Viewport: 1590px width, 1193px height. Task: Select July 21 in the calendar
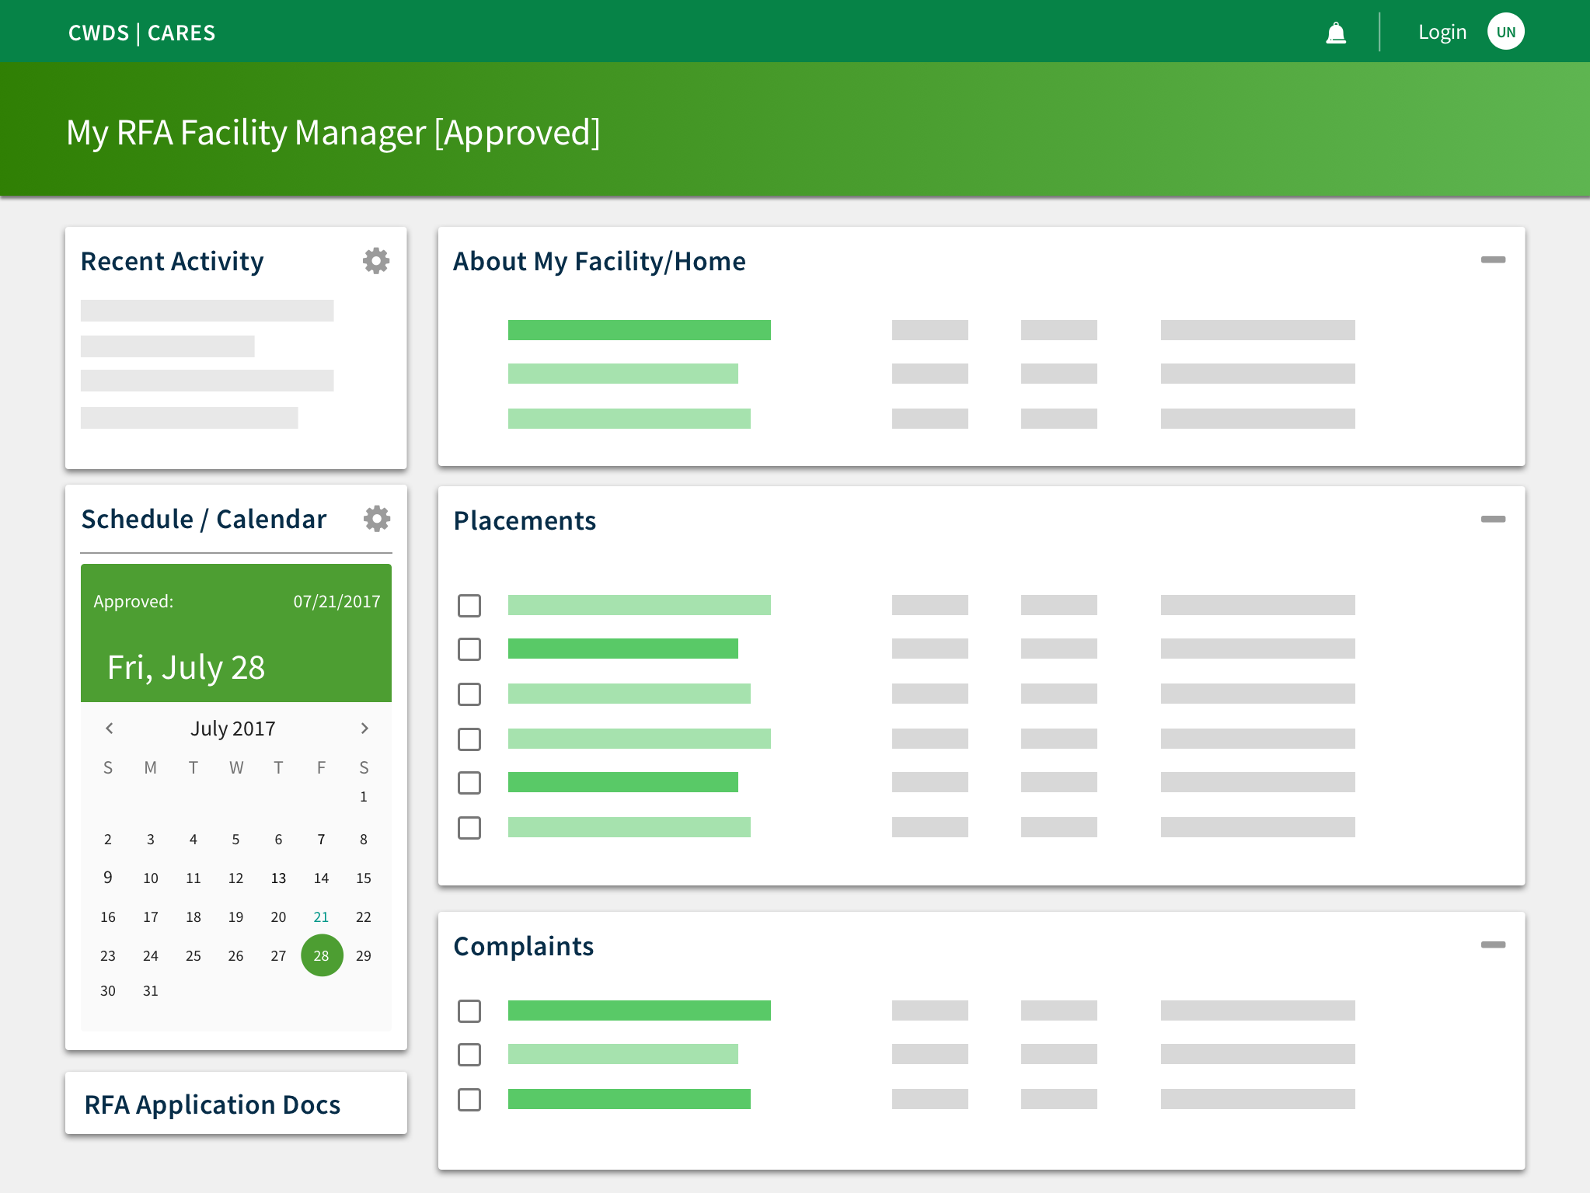321,917
